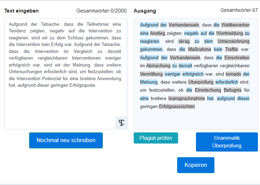Click the replaced word Wortmeldung

pos(230,33)
